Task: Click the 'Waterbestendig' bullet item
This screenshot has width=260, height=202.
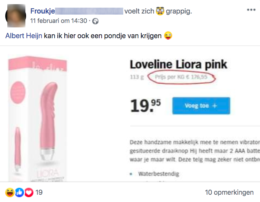Action: [158, 174]
